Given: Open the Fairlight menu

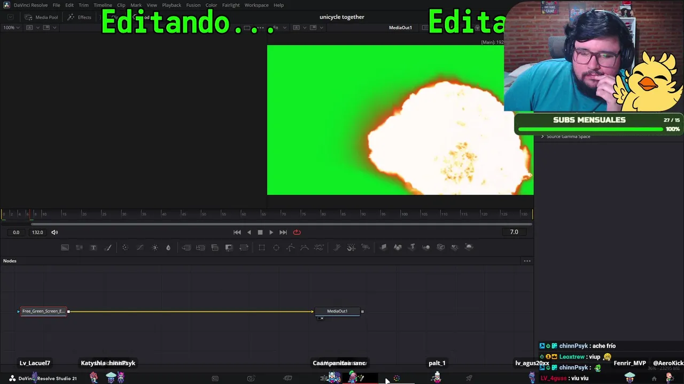Looking at the screenshot, I should tap(231, 5).
